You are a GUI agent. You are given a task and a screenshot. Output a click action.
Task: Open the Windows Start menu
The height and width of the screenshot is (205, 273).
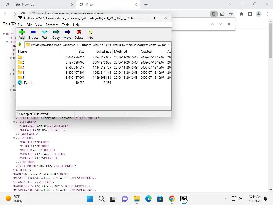pyautogui.click(x=90, y=199)
